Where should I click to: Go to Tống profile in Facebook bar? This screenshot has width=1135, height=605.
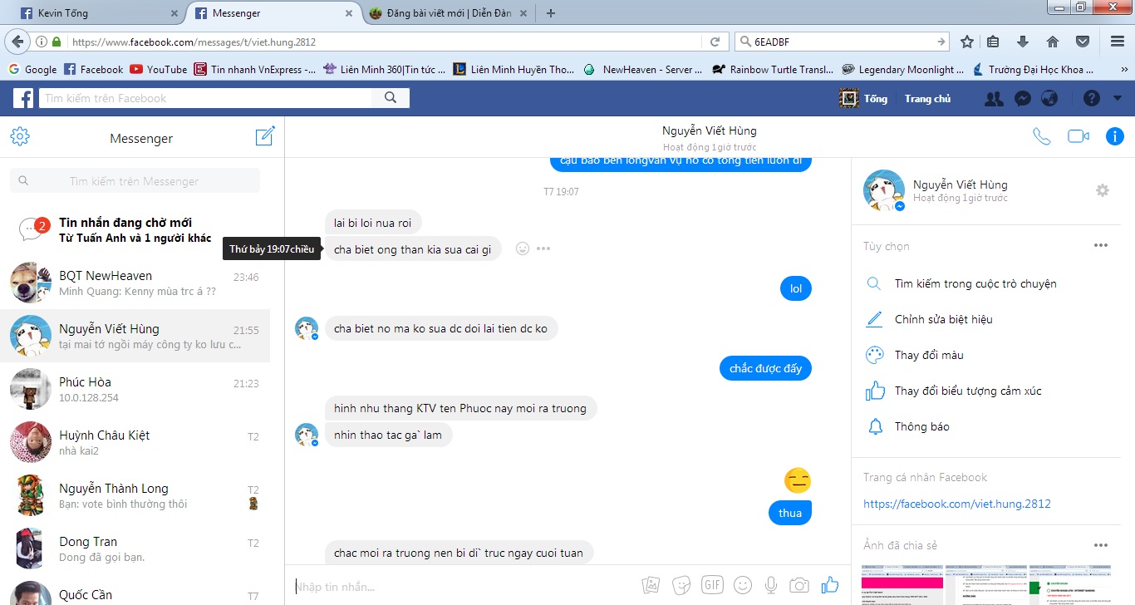tap(863, 98)
